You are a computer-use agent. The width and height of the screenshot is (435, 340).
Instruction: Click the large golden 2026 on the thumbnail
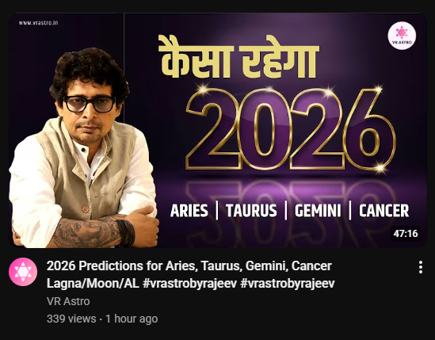pos(291,130)
